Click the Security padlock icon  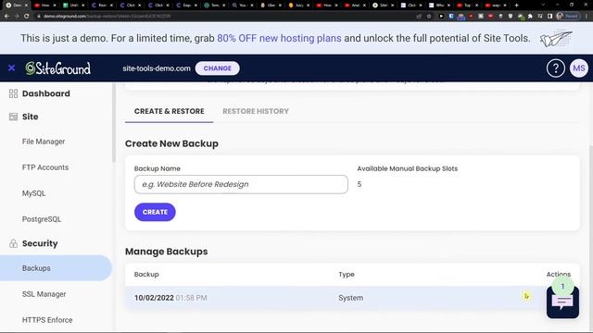pos(13,243)
